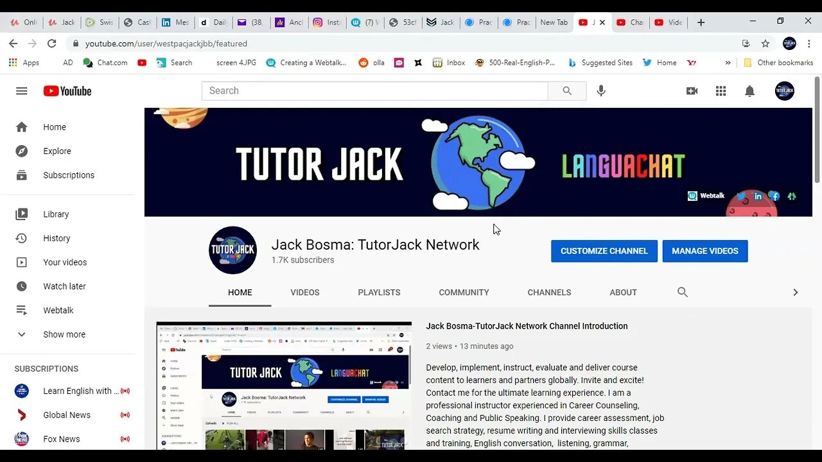Open the Chrome three-dot menu
This screenshot has width=822, height=462.
pyautogui.click(x=809, y=44)
